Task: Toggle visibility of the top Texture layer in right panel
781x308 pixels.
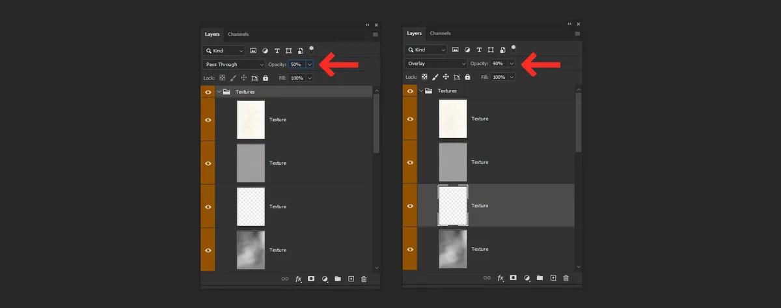Action: point(411,119)
